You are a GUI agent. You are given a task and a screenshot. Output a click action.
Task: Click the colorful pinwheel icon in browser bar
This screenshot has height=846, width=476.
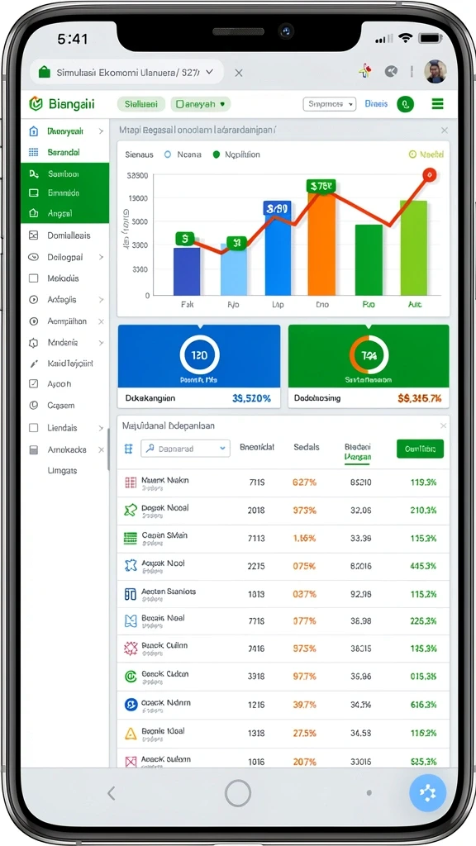365,71
